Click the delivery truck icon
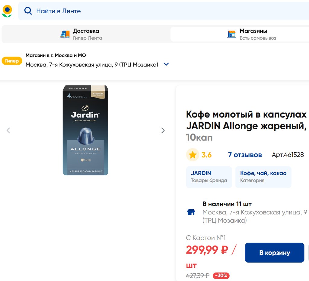The width and height of the screenshot is (309, 281). [65, 34]
